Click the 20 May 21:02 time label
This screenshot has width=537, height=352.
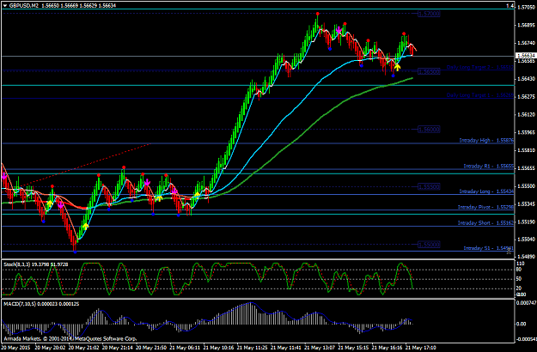click(83, 348)
